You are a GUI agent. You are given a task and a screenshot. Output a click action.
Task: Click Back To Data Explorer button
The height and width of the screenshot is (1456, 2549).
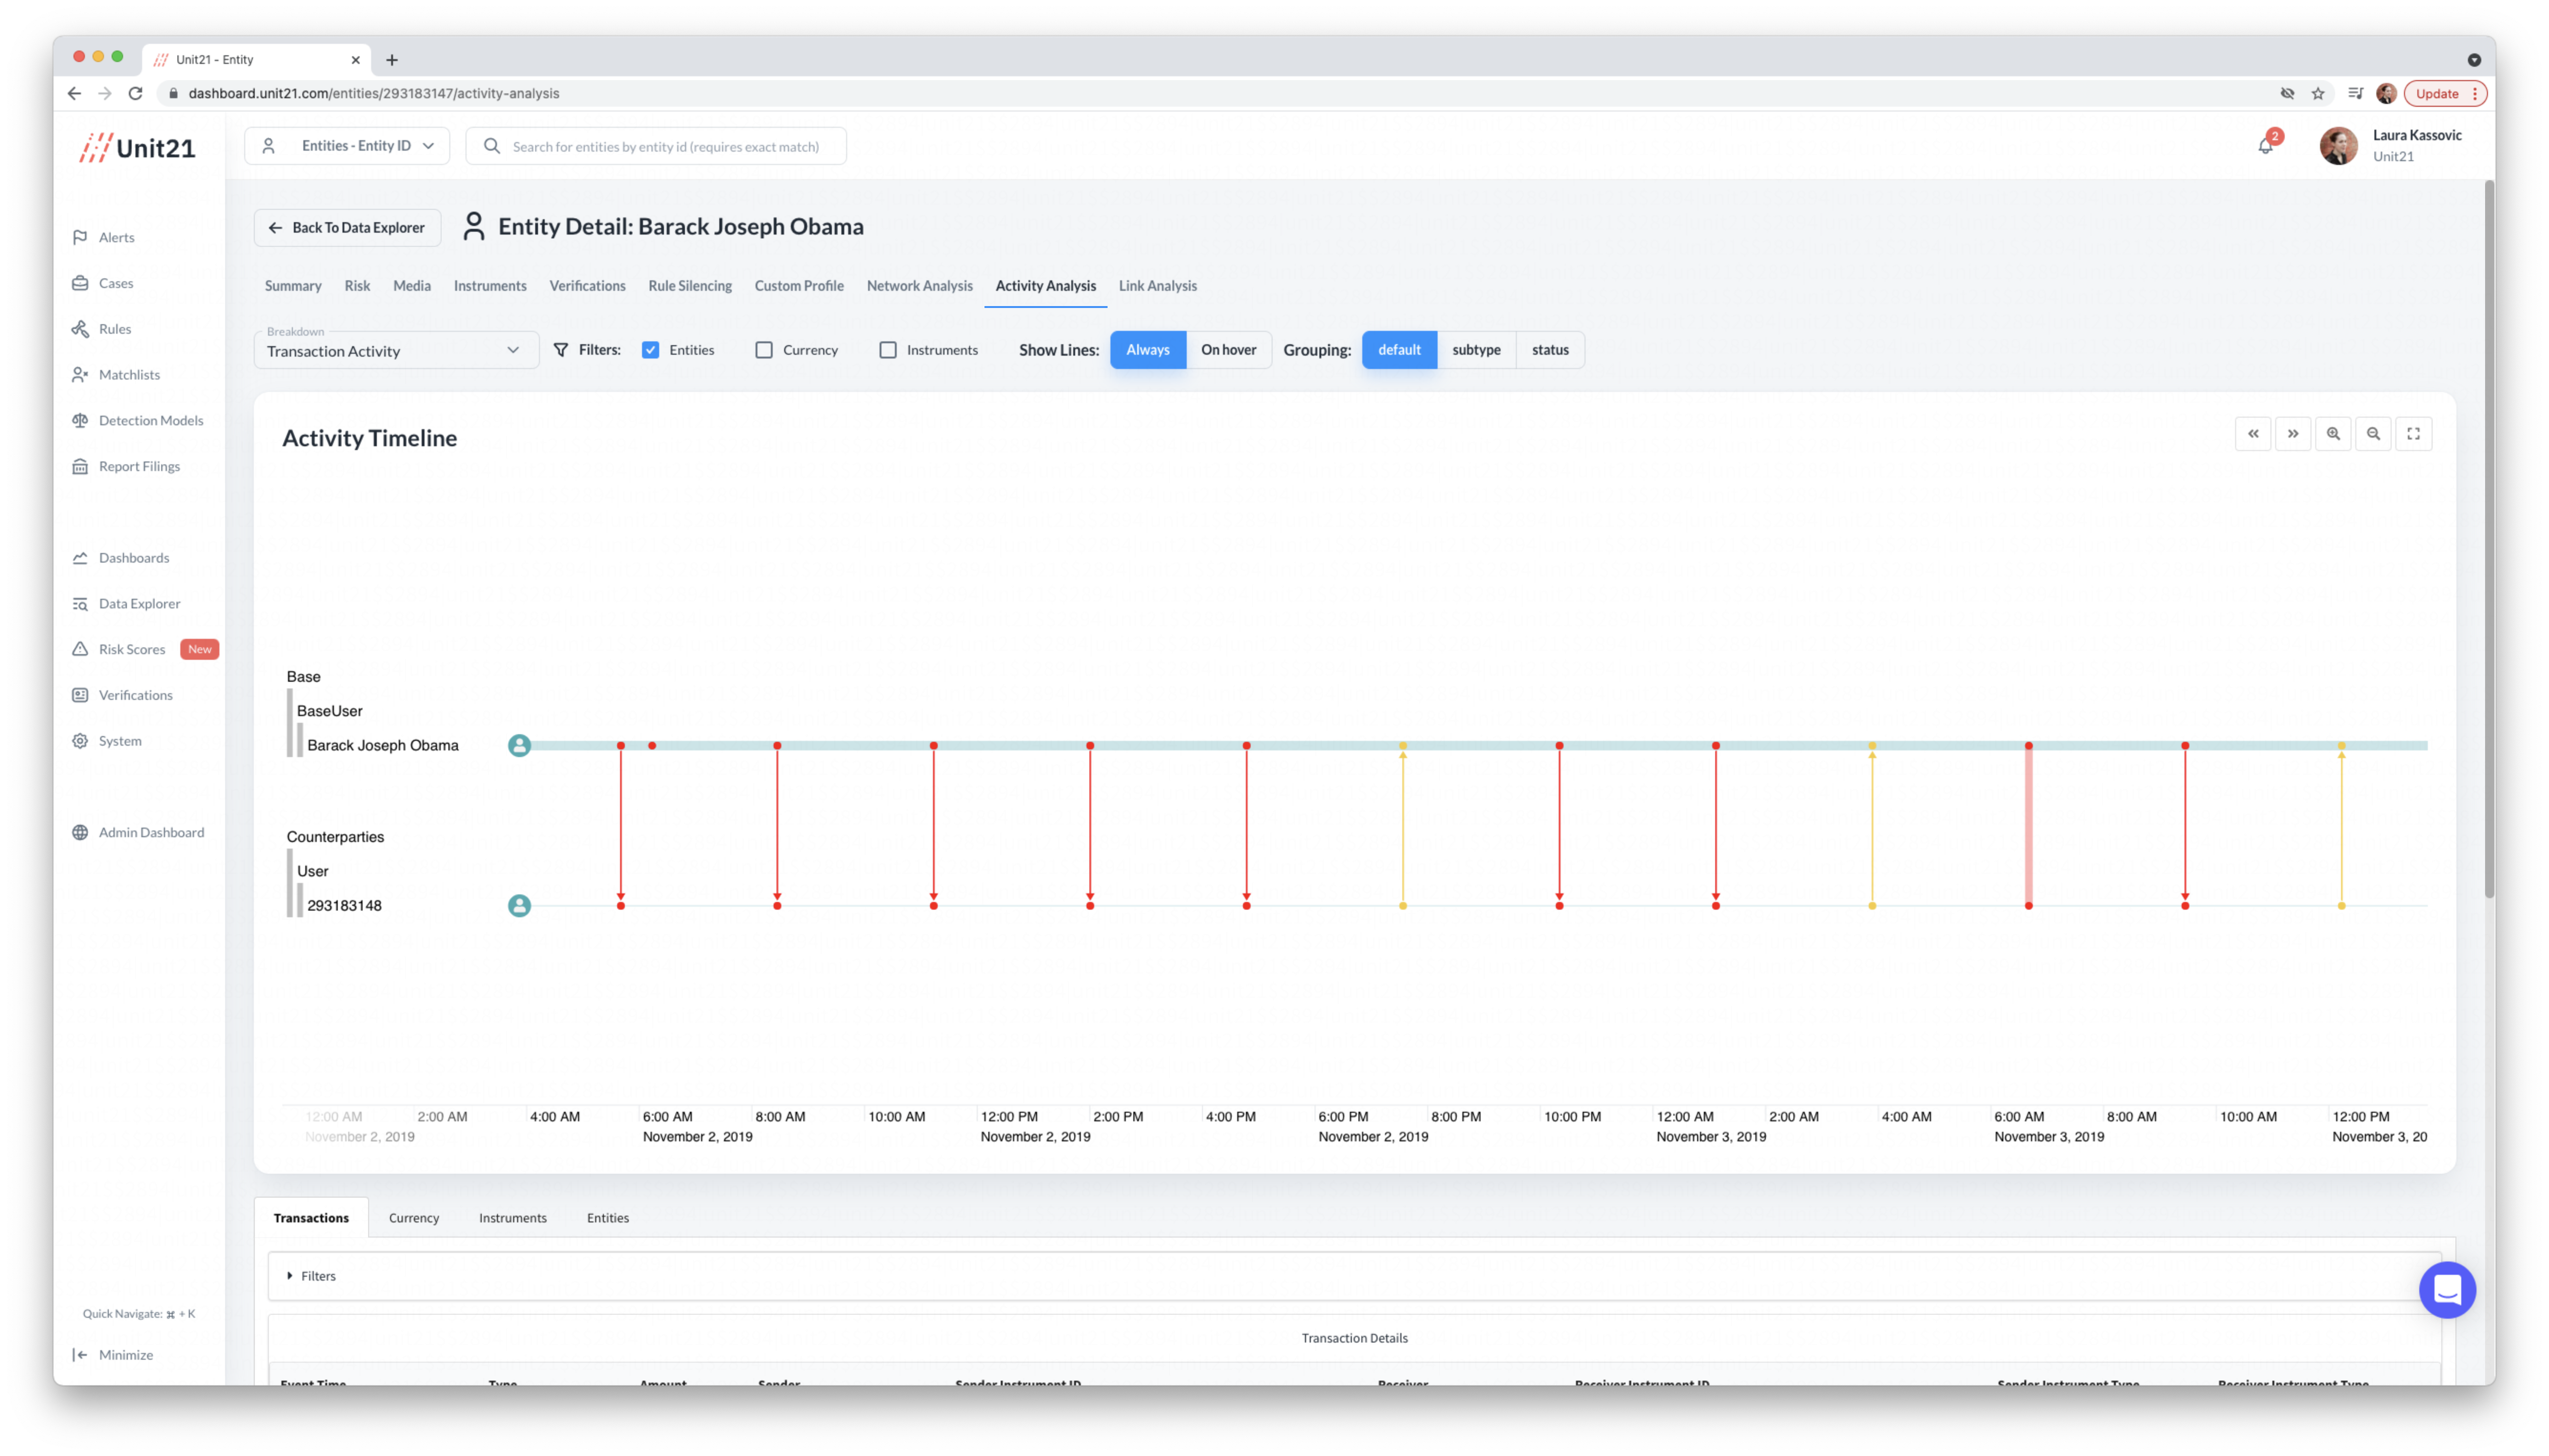pos(347,228)
